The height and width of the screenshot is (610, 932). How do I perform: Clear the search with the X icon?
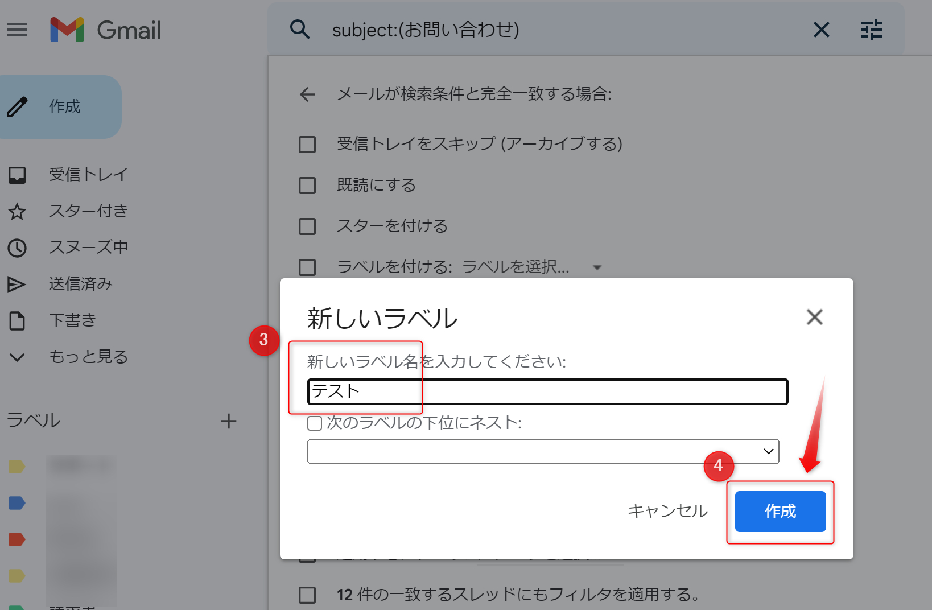pos(821,30)
